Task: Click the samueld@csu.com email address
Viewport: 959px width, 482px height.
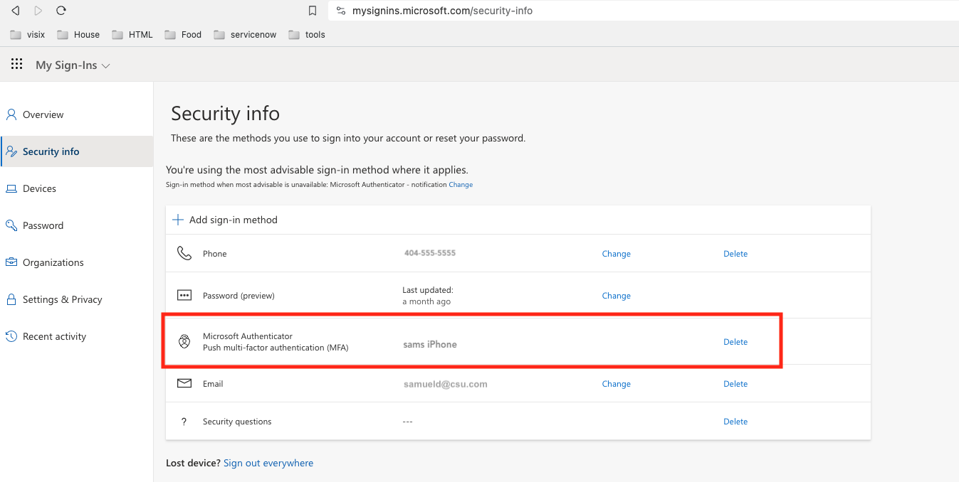Action: 446,384
